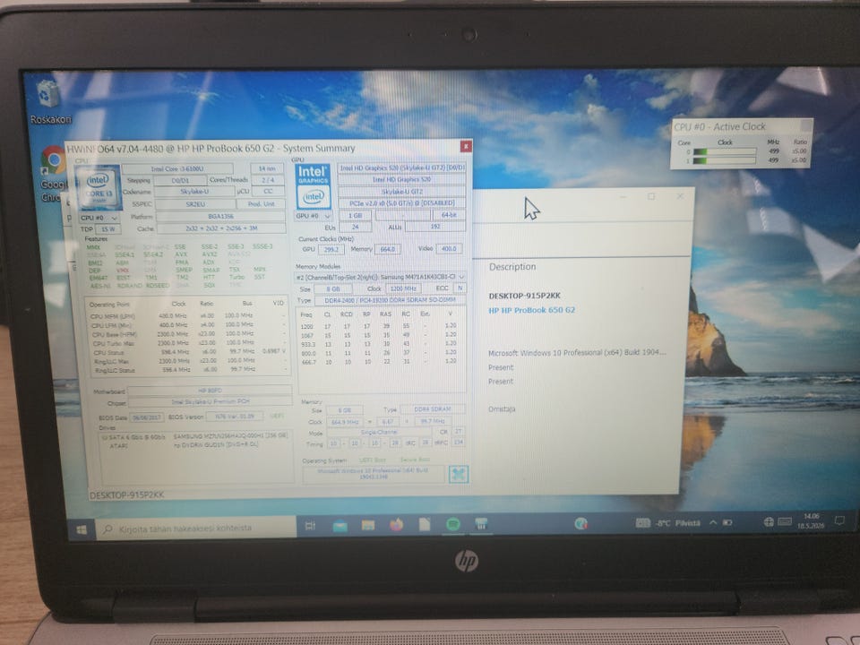Click the SR2EU SSPEC field
860x645 pixels.
194,204
